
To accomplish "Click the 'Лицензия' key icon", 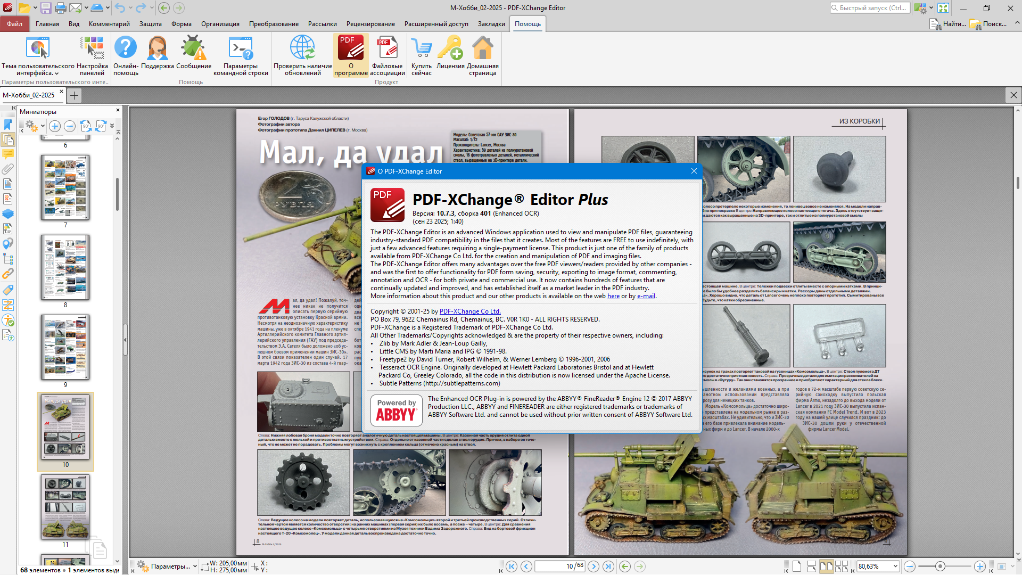I will coord(450,48).
